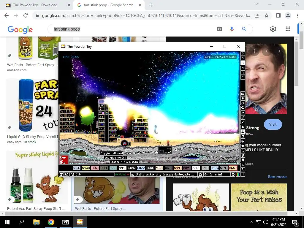Image resolution: width=304 pixels, height=228 pixels.
Task: Open the Tools menu icon
Action: 243,155
